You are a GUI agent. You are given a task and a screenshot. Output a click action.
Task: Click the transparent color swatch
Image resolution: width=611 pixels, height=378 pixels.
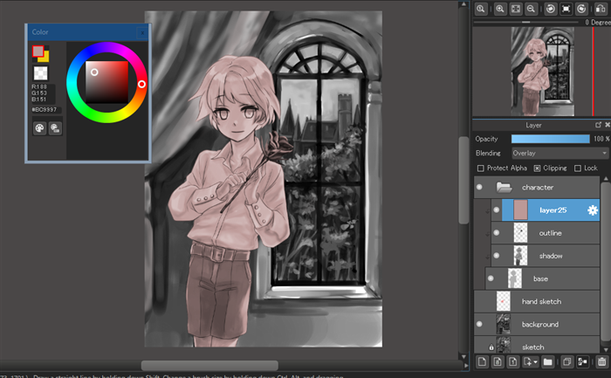40,72
